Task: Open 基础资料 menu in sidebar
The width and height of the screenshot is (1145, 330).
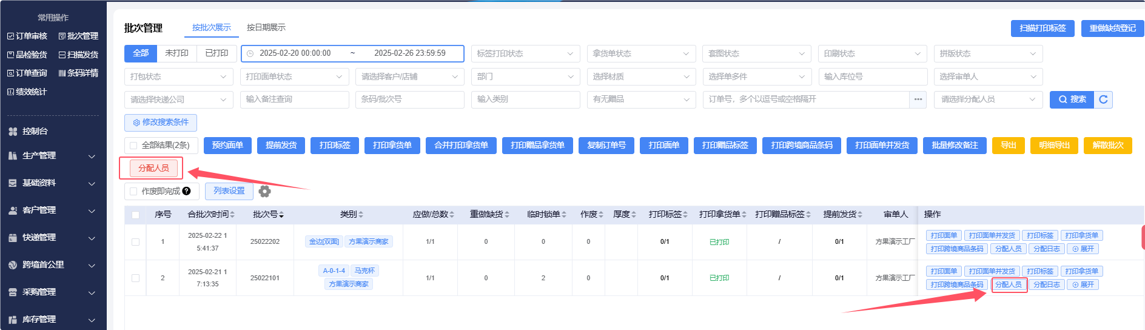Action: pos(52,183)
